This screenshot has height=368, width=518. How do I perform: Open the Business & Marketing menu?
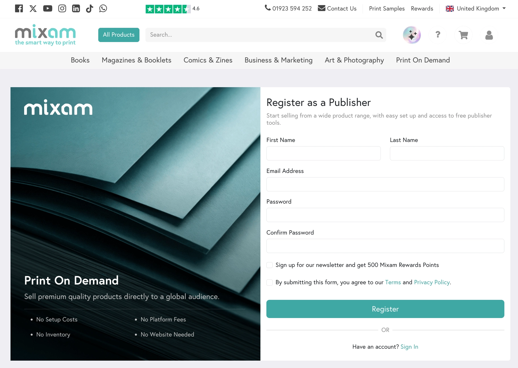(279, 60)
